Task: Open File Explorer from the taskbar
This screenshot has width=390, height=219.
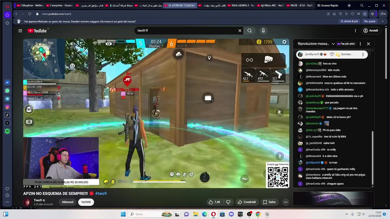Action: (x=195, y=214)
